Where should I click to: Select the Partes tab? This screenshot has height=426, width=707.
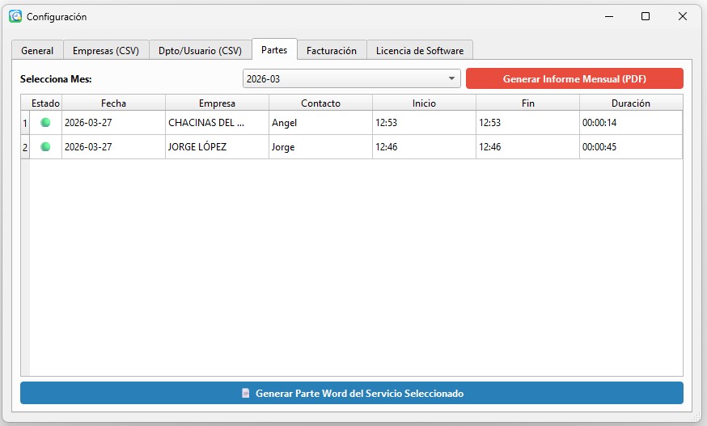274,49
